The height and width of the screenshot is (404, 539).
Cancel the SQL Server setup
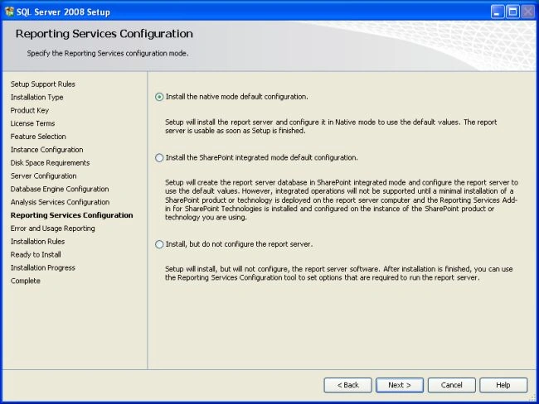[451, 385]
